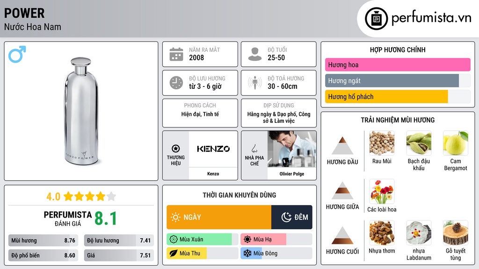Click the sun icon in the Ngày bar

point(176,217)
